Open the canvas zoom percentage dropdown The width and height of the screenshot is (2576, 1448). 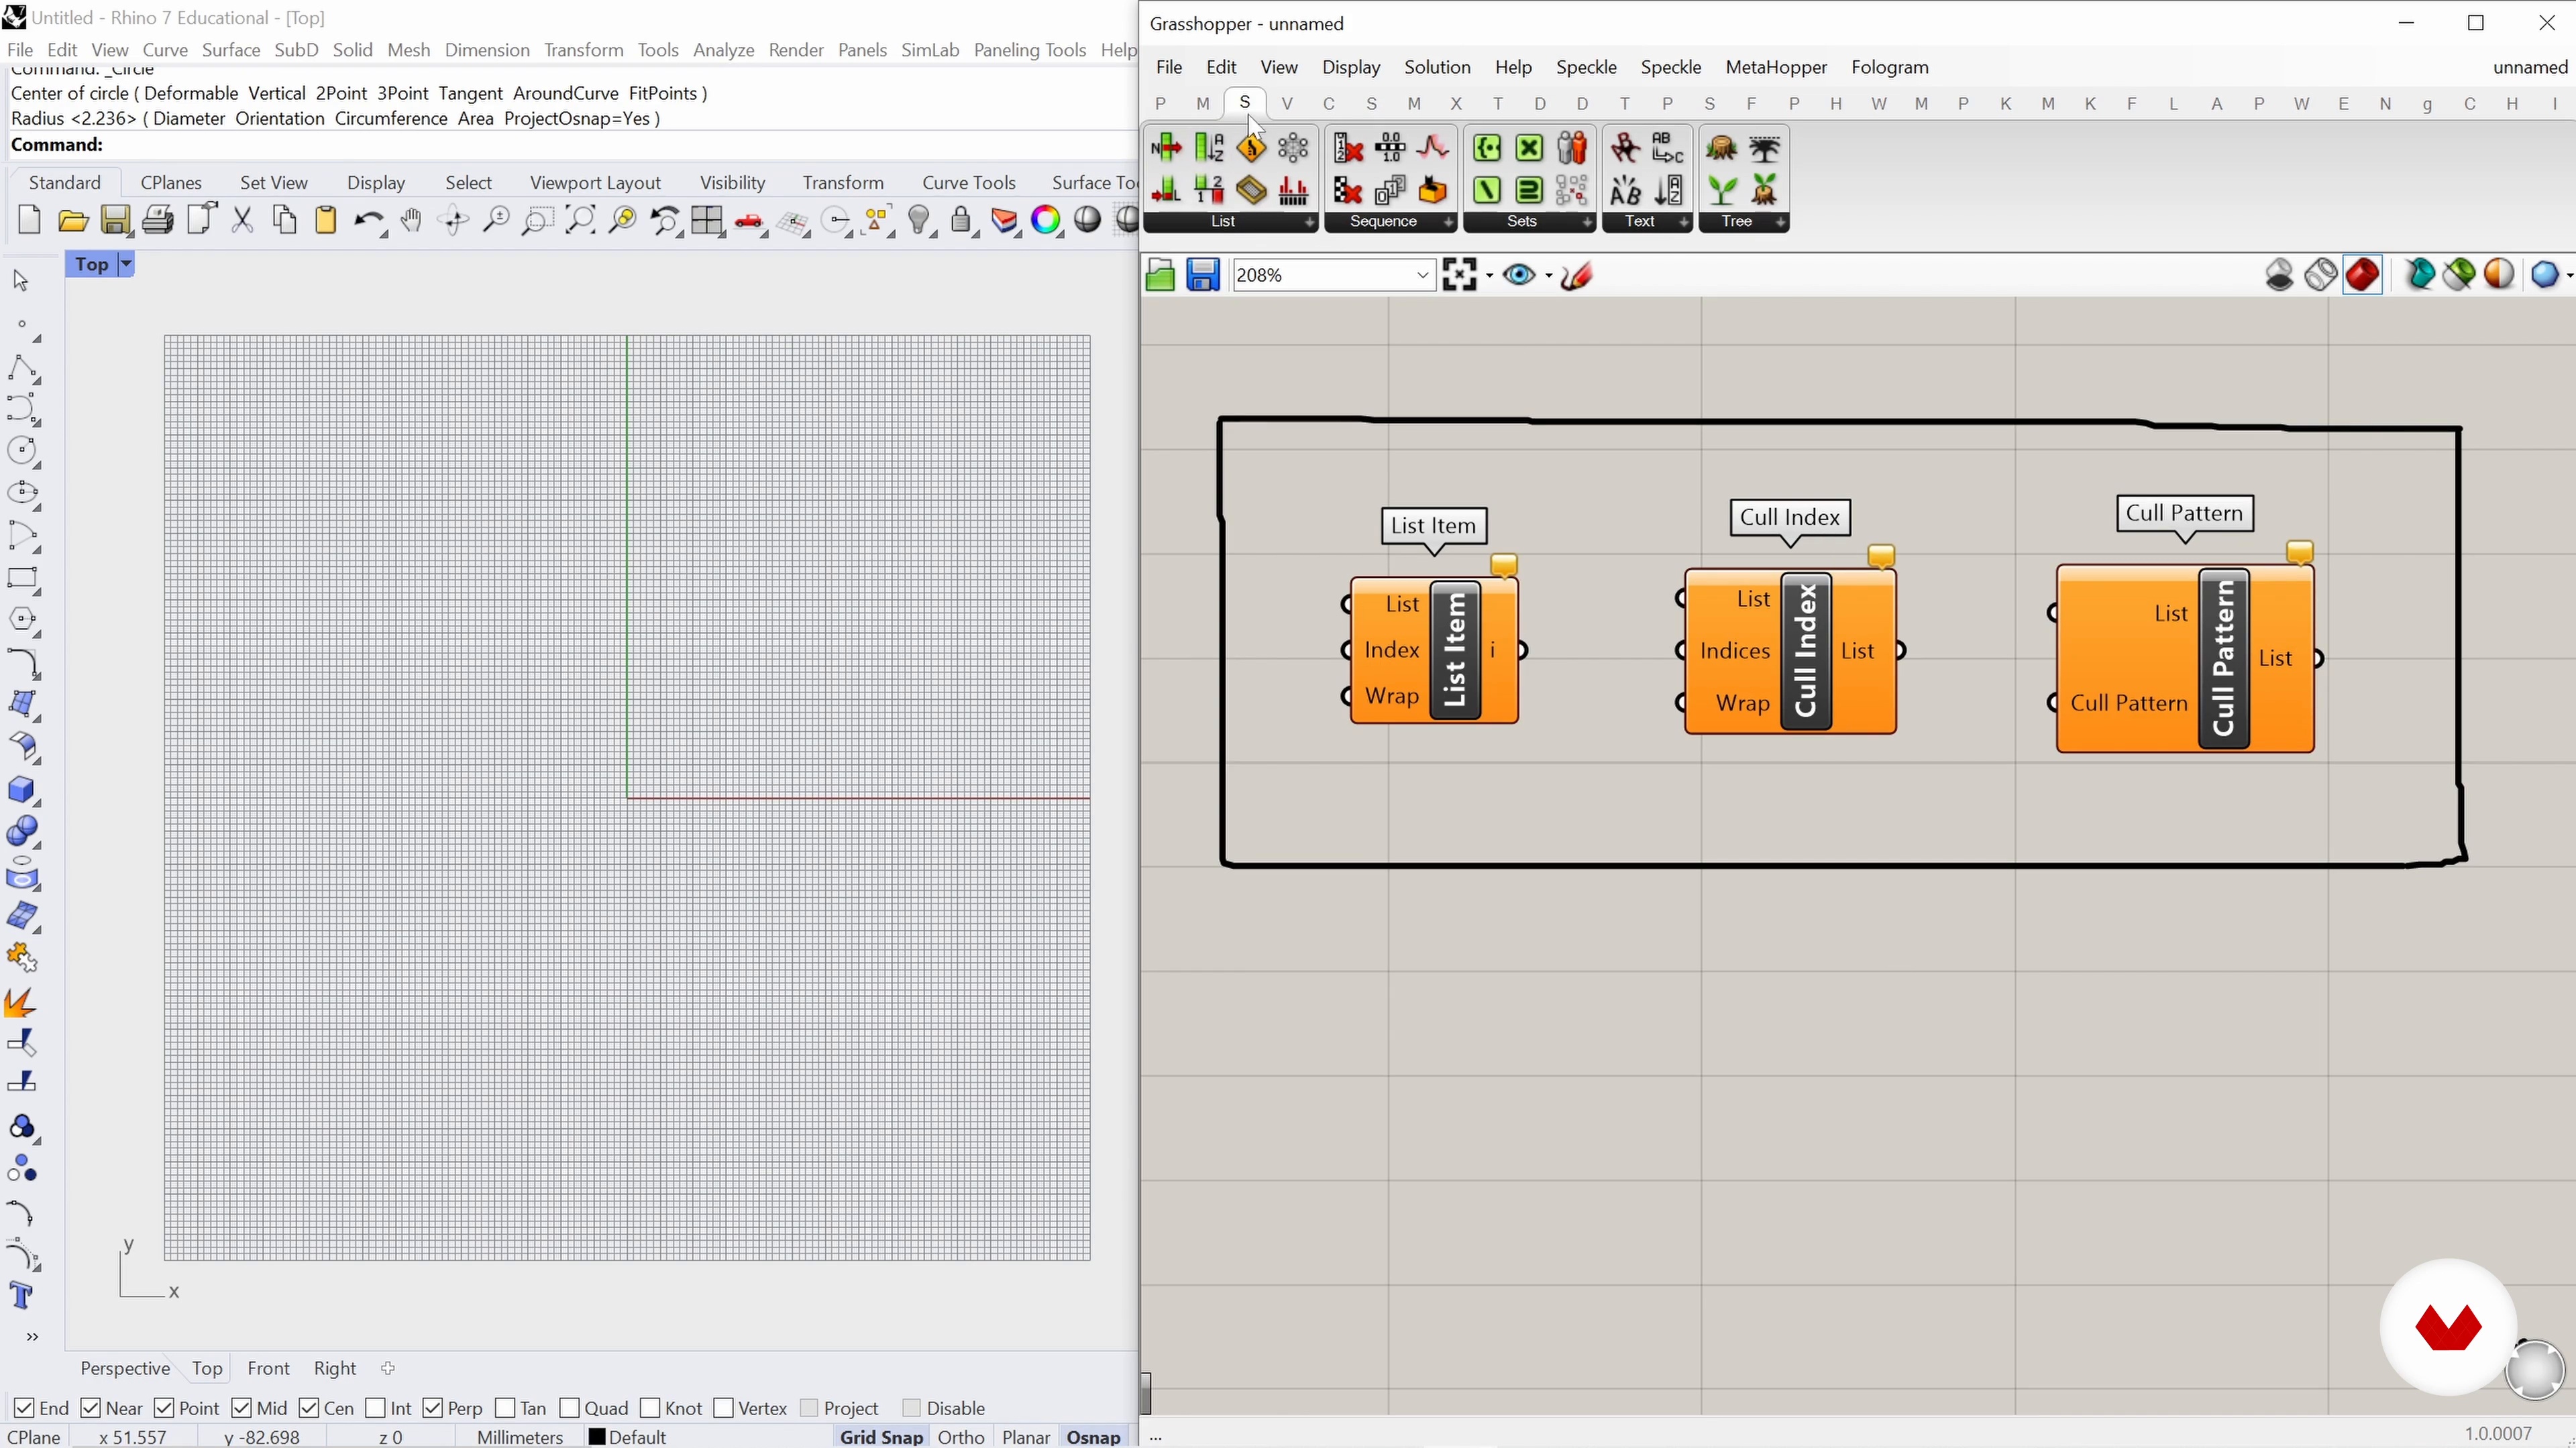point(1423,275)
